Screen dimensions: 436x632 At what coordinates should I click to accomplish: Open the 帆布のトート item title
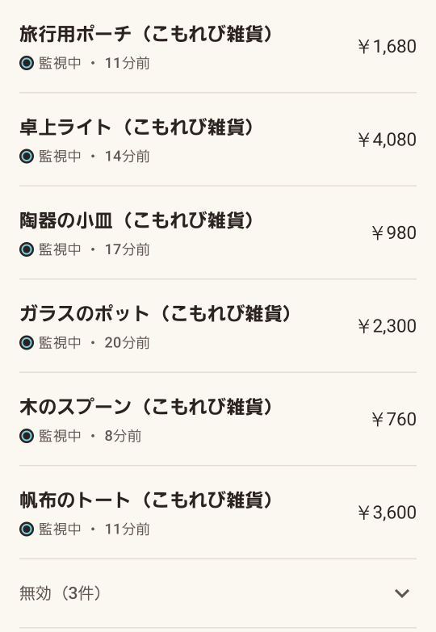[147, 500]
